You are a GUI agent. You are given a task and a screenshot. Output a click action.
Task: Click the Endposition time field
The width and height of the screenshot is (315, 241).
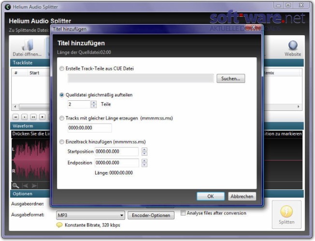tap(116, 162)
